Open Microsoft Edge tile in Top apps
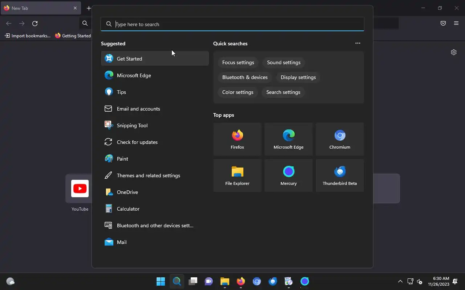The image size is (465, 290). [288, 139]
